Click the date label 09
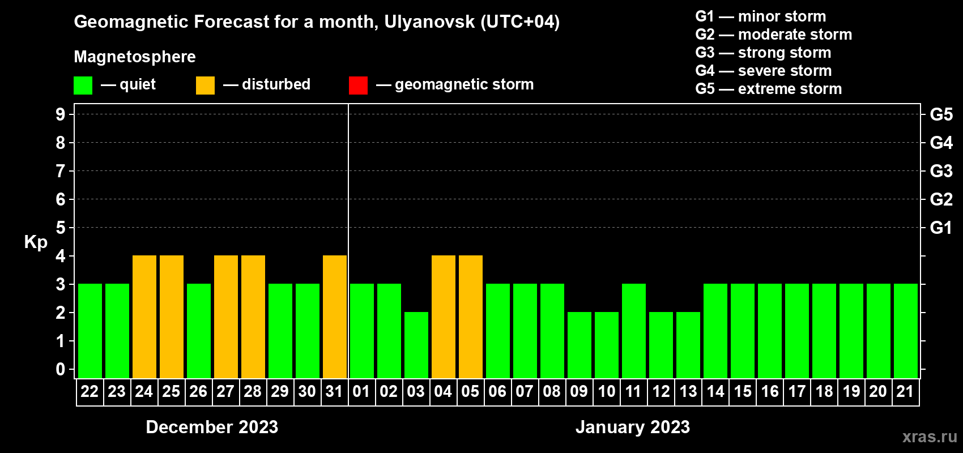 (x=579, y=392)
